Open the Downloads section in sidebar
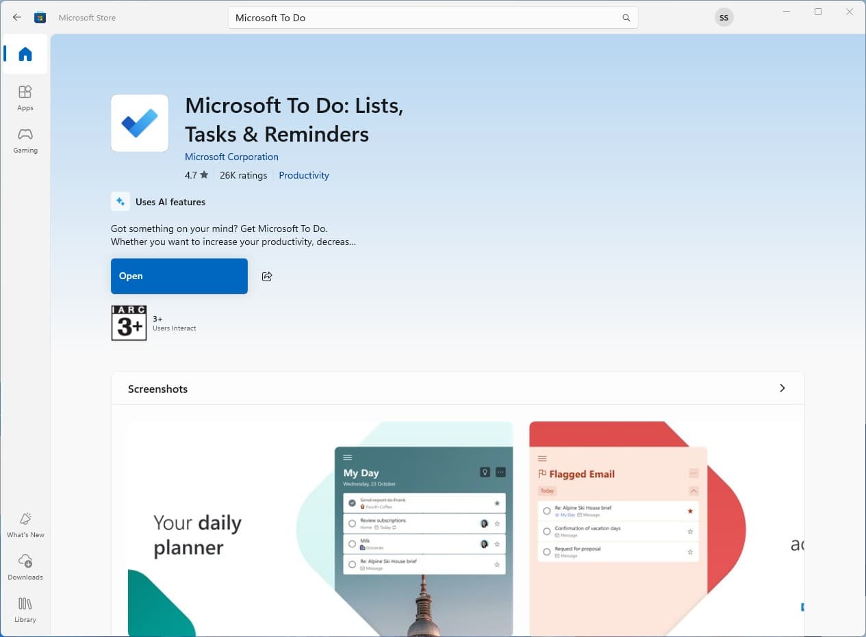Image resolution: width=866 pixels, height=637 pixels. 25,567
